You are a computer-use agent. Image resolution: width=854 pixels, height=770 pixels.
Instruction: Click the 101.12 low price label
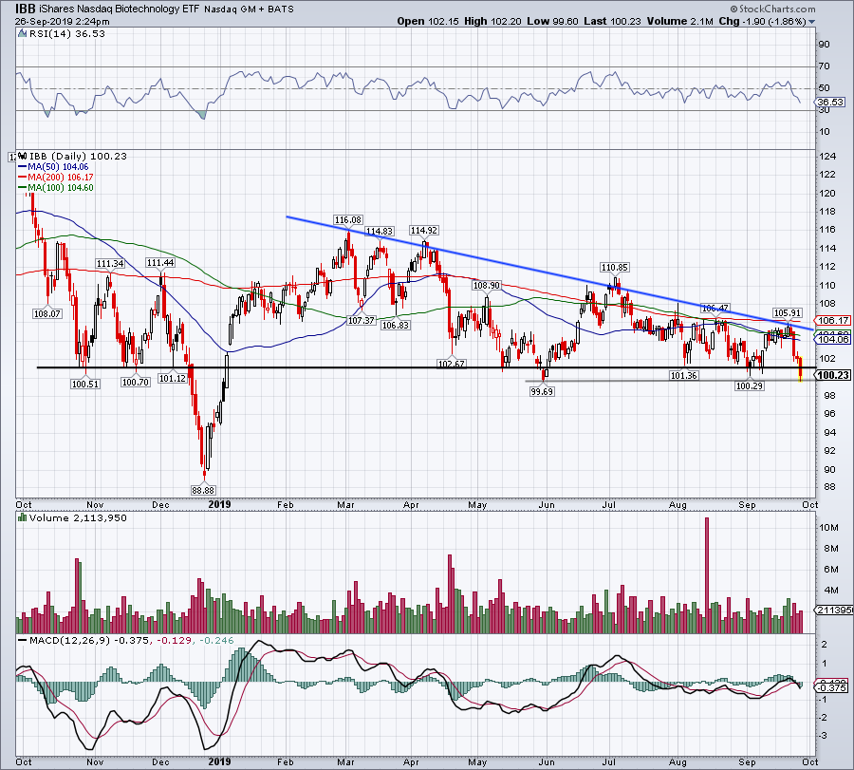[173, 378]
